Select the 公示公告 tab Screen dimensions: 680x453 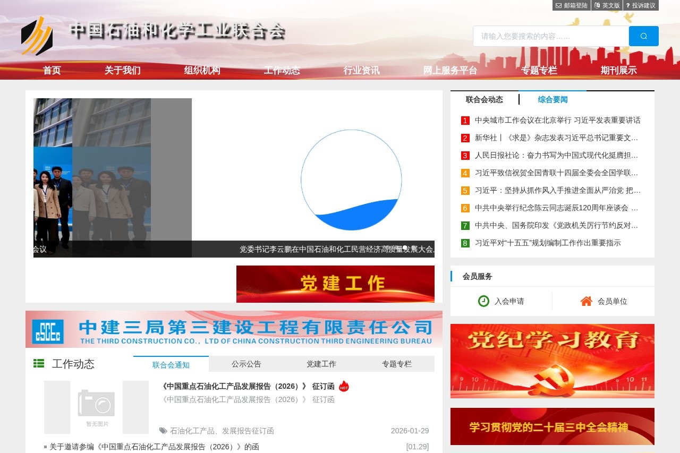pyautogui.click(x=246, y=364)
